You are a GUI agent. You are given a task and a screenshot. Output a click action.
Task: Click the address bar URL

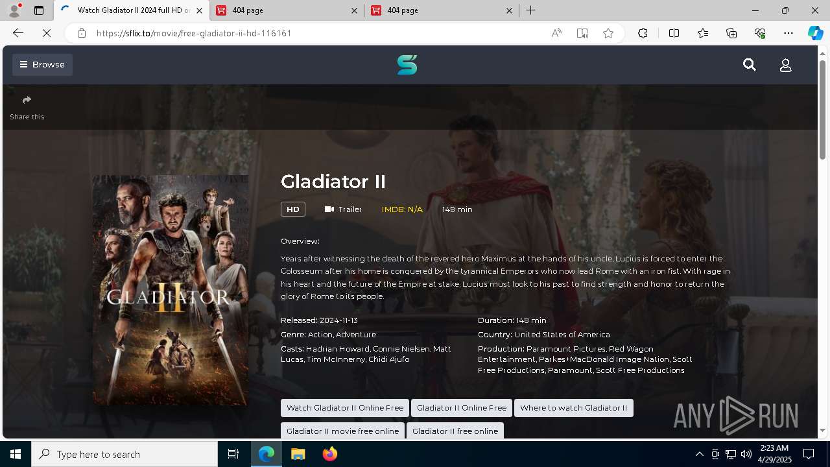(x=194, y=33)
